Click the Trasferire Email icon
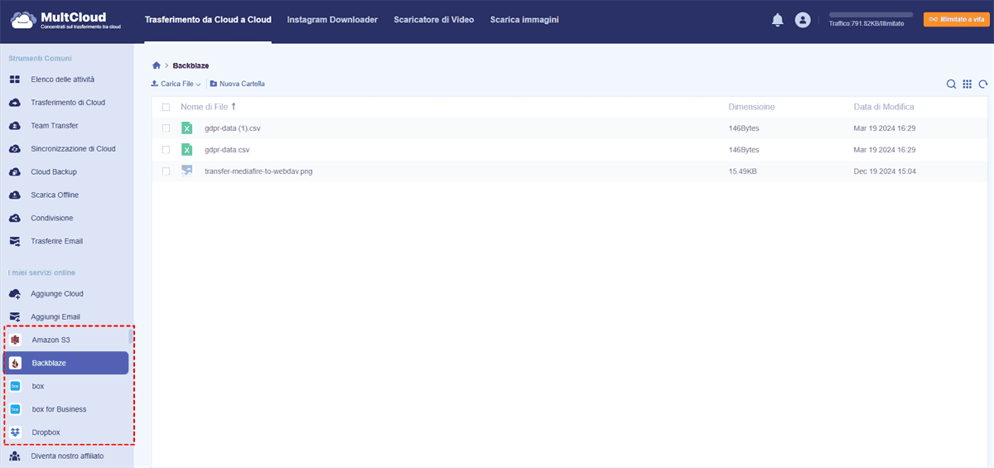The width and height of the screenshot is (994, 468). [14, 242]
